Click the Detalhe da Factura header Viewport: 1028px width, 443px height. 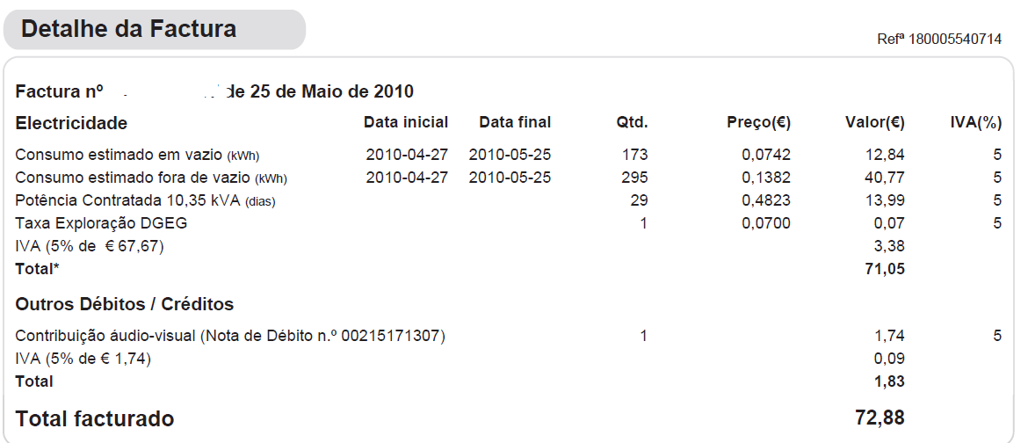129,29
